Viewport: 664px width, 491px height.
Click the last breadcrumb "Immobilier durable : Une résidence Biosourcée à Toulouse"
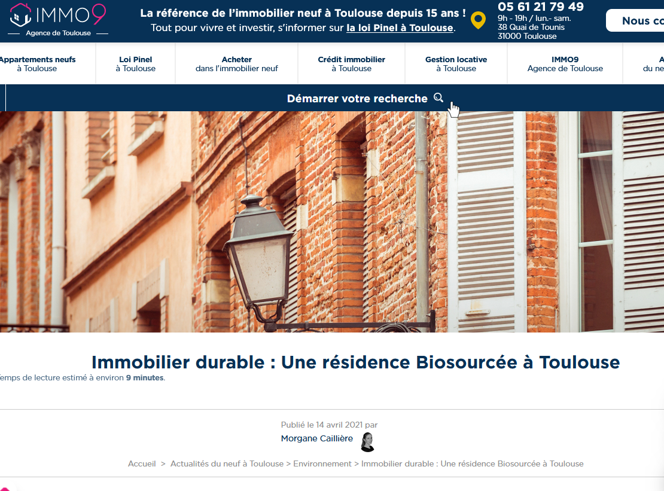[472, 463]
